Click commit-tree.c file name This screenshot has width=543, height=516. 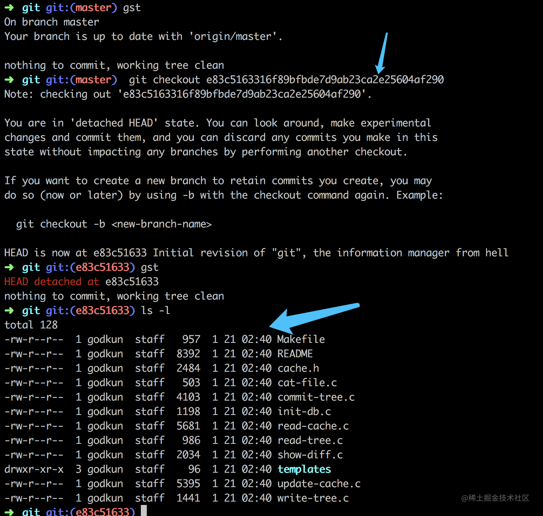[x=316, y=397]
